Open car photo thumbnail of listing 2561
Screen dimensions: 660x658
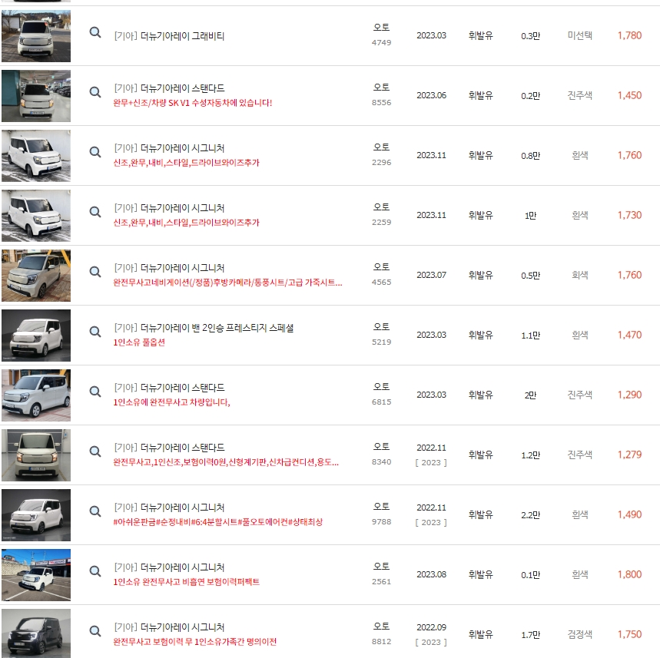click(36, 575)
